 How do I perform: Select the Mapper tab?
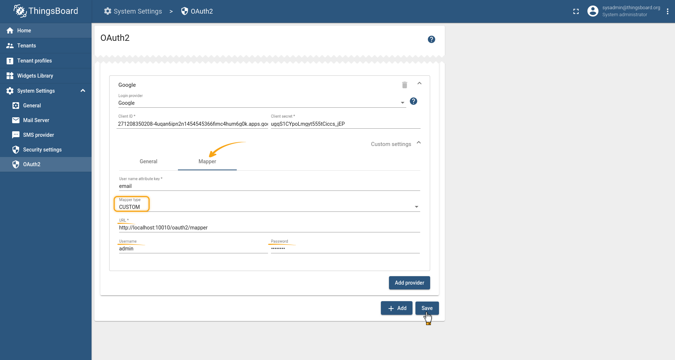(207, 161)
